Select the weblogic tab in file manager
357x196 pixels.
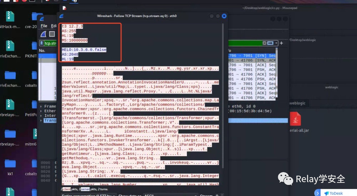(x=297, y=103)
